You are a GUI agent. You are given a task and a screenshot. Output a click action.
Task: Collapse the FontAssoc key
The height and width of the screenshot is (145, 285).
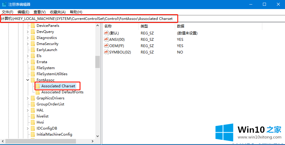pyautogui.click(x=28, y=80)
